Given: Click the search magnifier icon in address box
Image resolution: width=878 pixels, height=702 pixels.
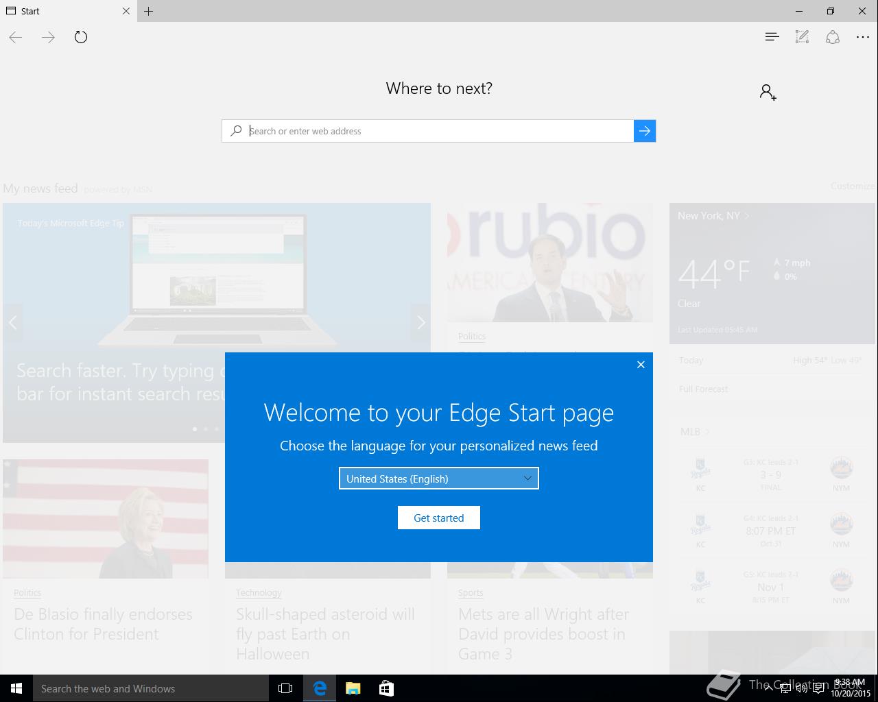Looking at the screenshot, I should click(236, 130).
